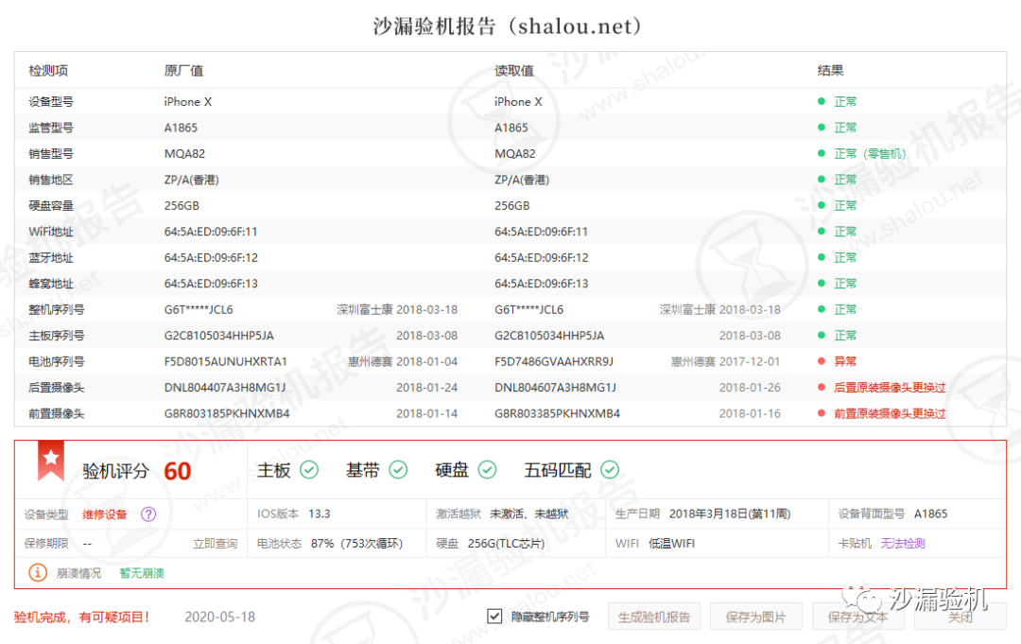
Task: Click the 无法检测 link beside 卡贴机
Action: 903,544
